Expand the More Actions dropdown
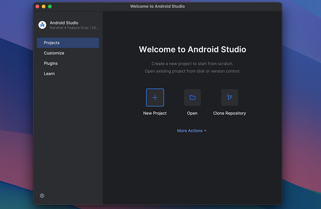The height and width of the screenshot is (209, 321). click(x=192, y=131)
